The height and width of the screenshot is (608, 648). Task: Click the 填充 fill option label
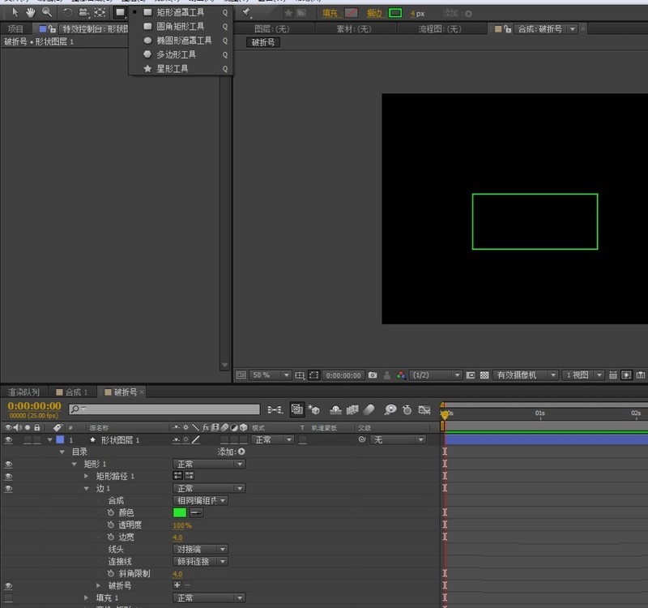(331, 13)
